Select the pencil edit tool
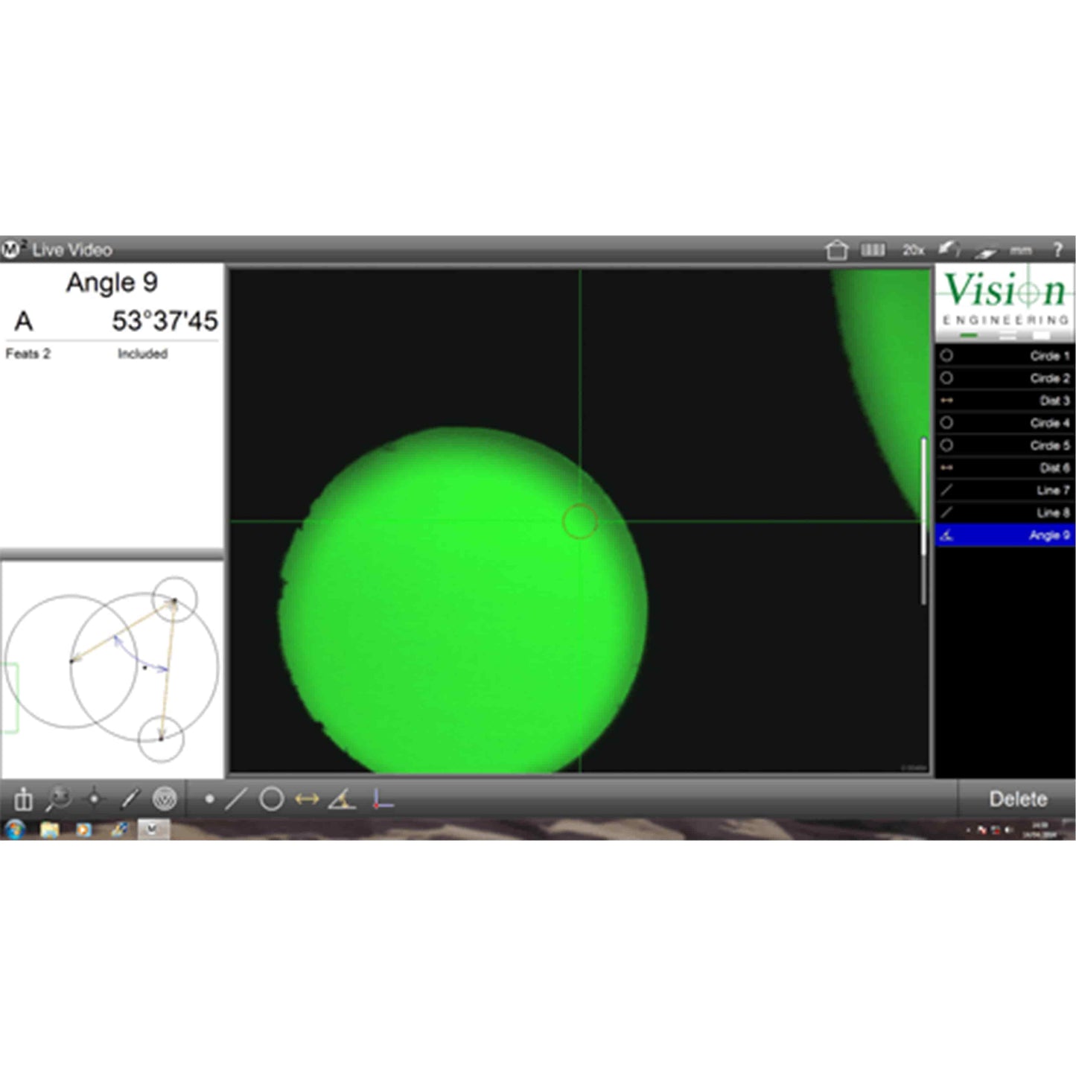This screenshot has height=1076, width=1076. (130, 799)
